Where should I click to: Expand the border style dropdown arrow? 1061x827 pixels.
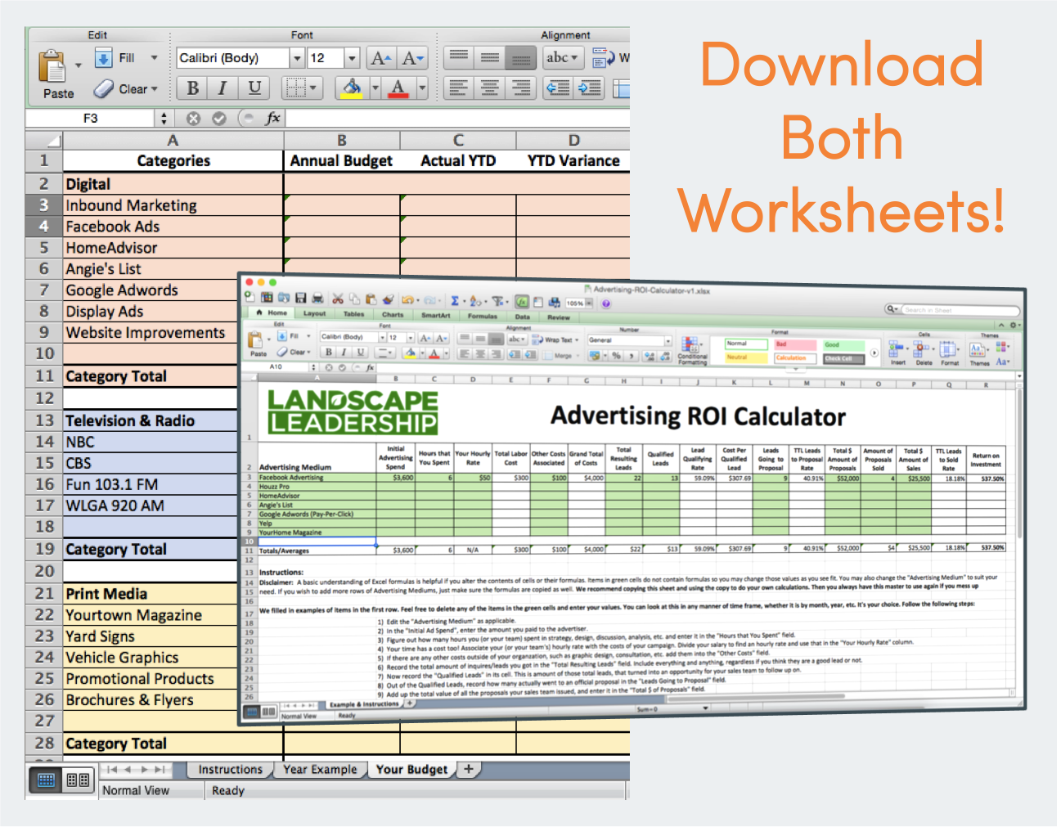point(312,88)
